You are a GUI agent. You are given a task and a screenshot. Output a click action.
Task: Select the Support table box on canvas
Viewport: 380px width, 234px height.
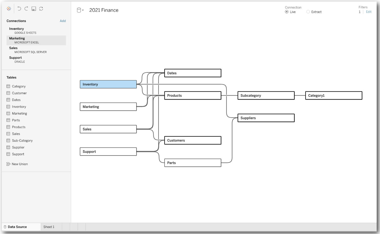click(x=108, y=151)
